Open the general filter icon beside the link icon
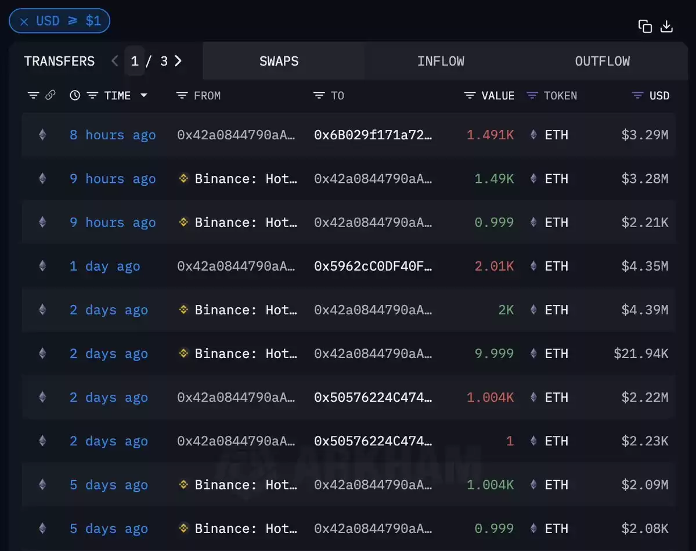This screenshot has width=696, height=551. tap(33, 95)
